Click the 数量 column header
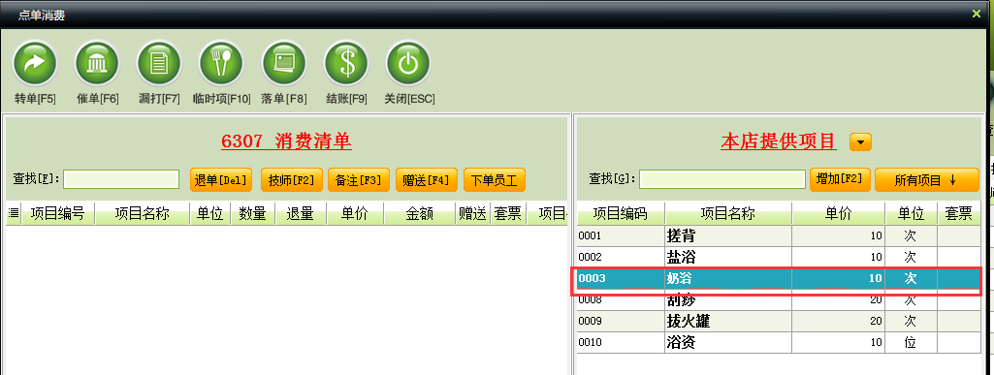994x375 pixels. tap(252, 214)
